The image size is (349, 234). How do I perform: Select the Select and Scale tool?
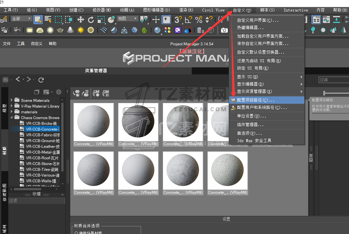(101, 19)
